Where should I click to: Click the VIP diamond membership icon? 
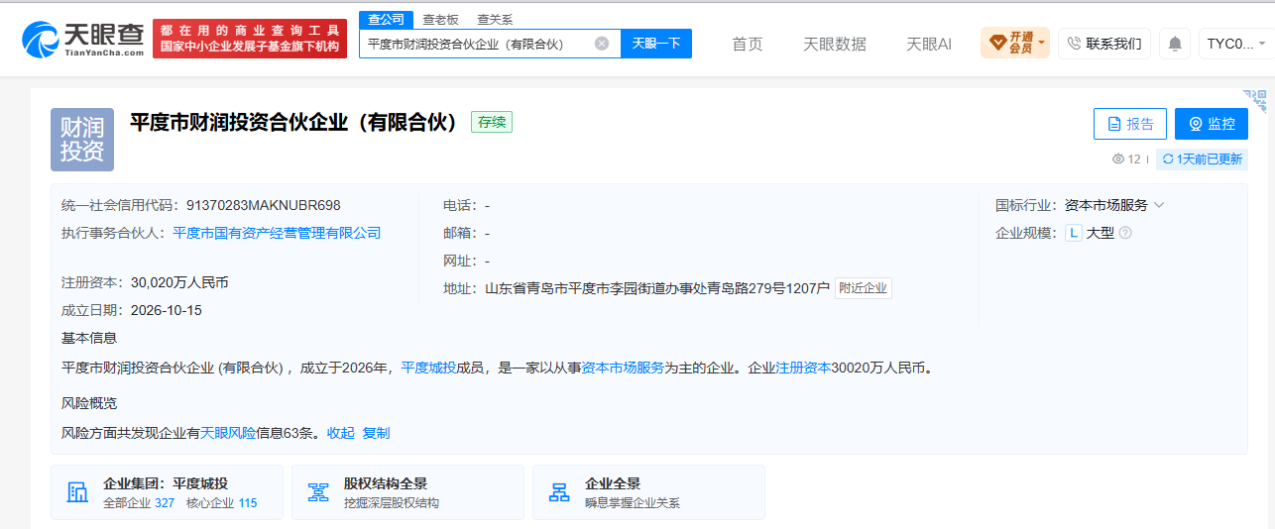pyautogui.click(x=996, y=43)
